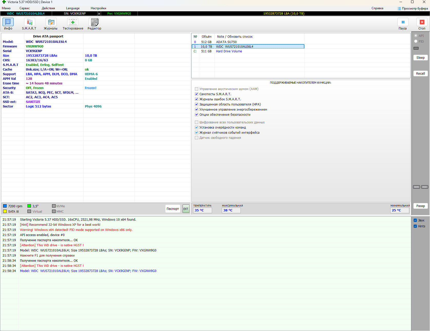The height and width of the screenshot is (331, 430).
Task: Click the Пауза pause icon
Action: (403, 22)
